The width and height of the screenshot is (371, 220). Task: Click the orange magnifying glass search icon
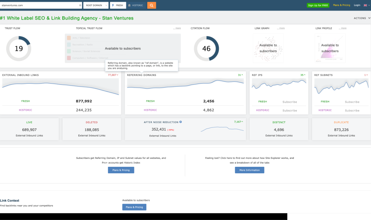pyautogui.click(x=151, y=5)
